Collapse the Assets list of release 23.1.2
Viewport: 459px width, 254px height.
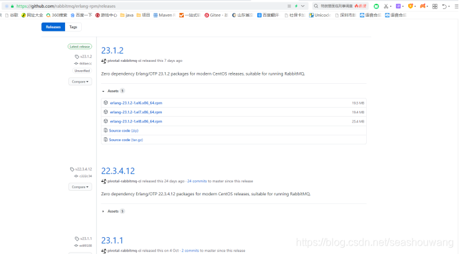(113, 91)
